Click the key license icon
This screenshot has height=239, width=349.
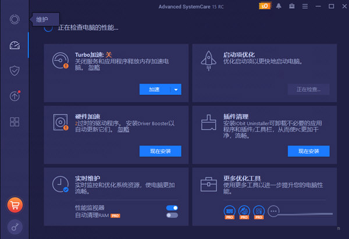coord(15,228)
